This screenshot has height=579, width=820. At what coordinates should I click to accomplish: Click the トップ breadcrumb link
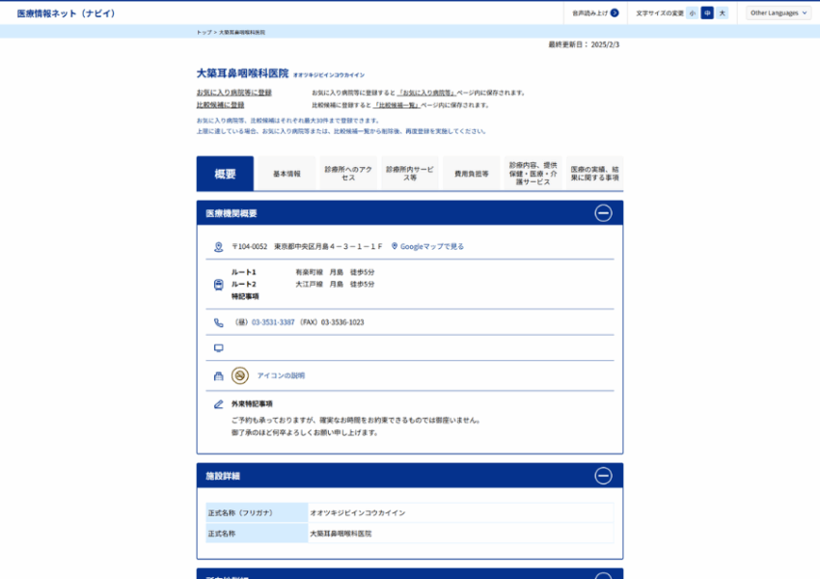coord(203,31)
